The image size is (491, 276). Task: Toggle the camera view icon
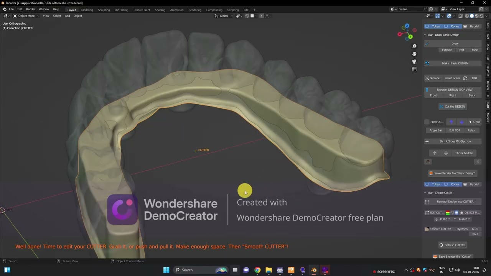pos(414,62)
